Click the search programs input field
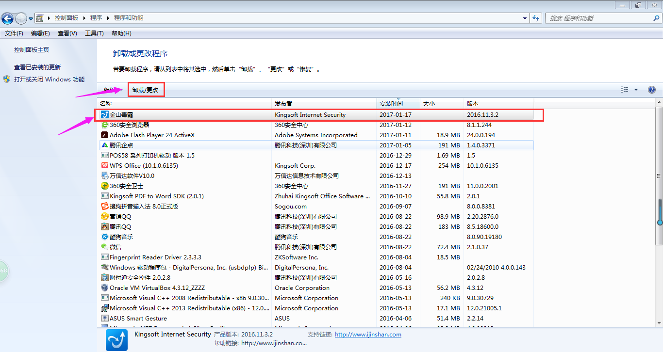This screenshot has height=352, width=663. tap(599, 18)
